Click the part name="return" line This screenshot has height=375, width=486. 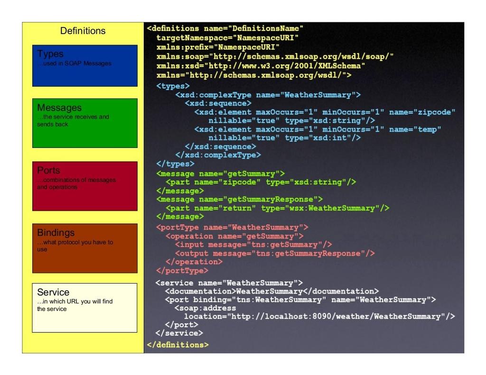[277, 208]
